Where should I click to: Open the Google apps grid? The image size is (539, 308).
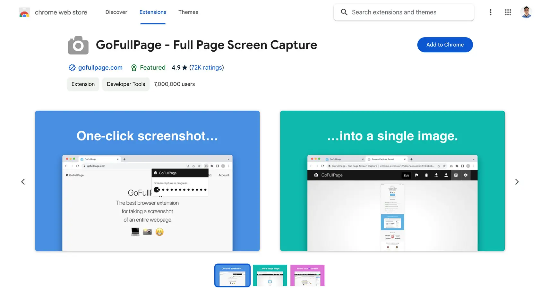tap(508, 12)
